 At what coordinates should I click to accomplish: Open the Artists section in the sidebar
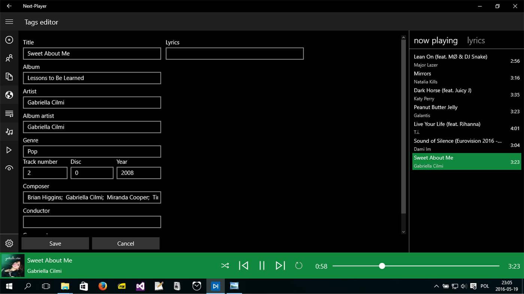(9, 58)
